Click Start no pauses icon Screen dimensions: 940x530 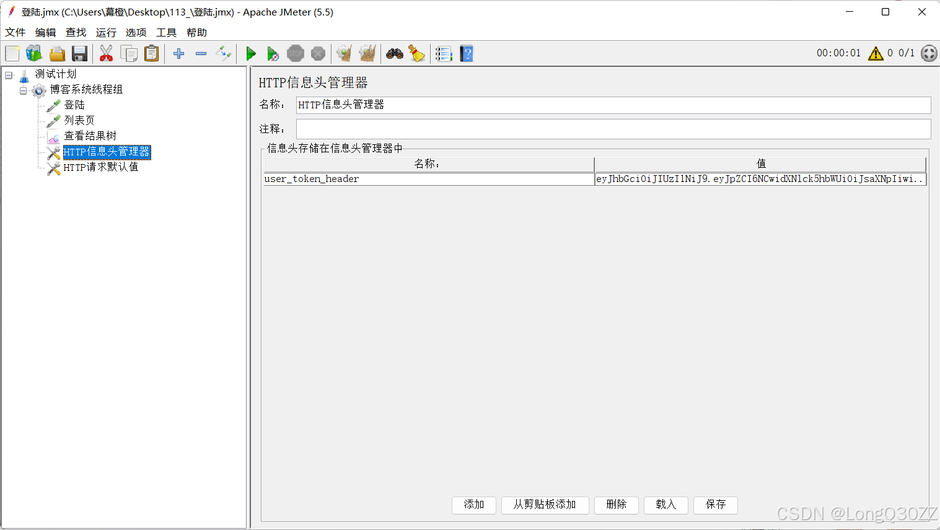(x=273, y=54)
